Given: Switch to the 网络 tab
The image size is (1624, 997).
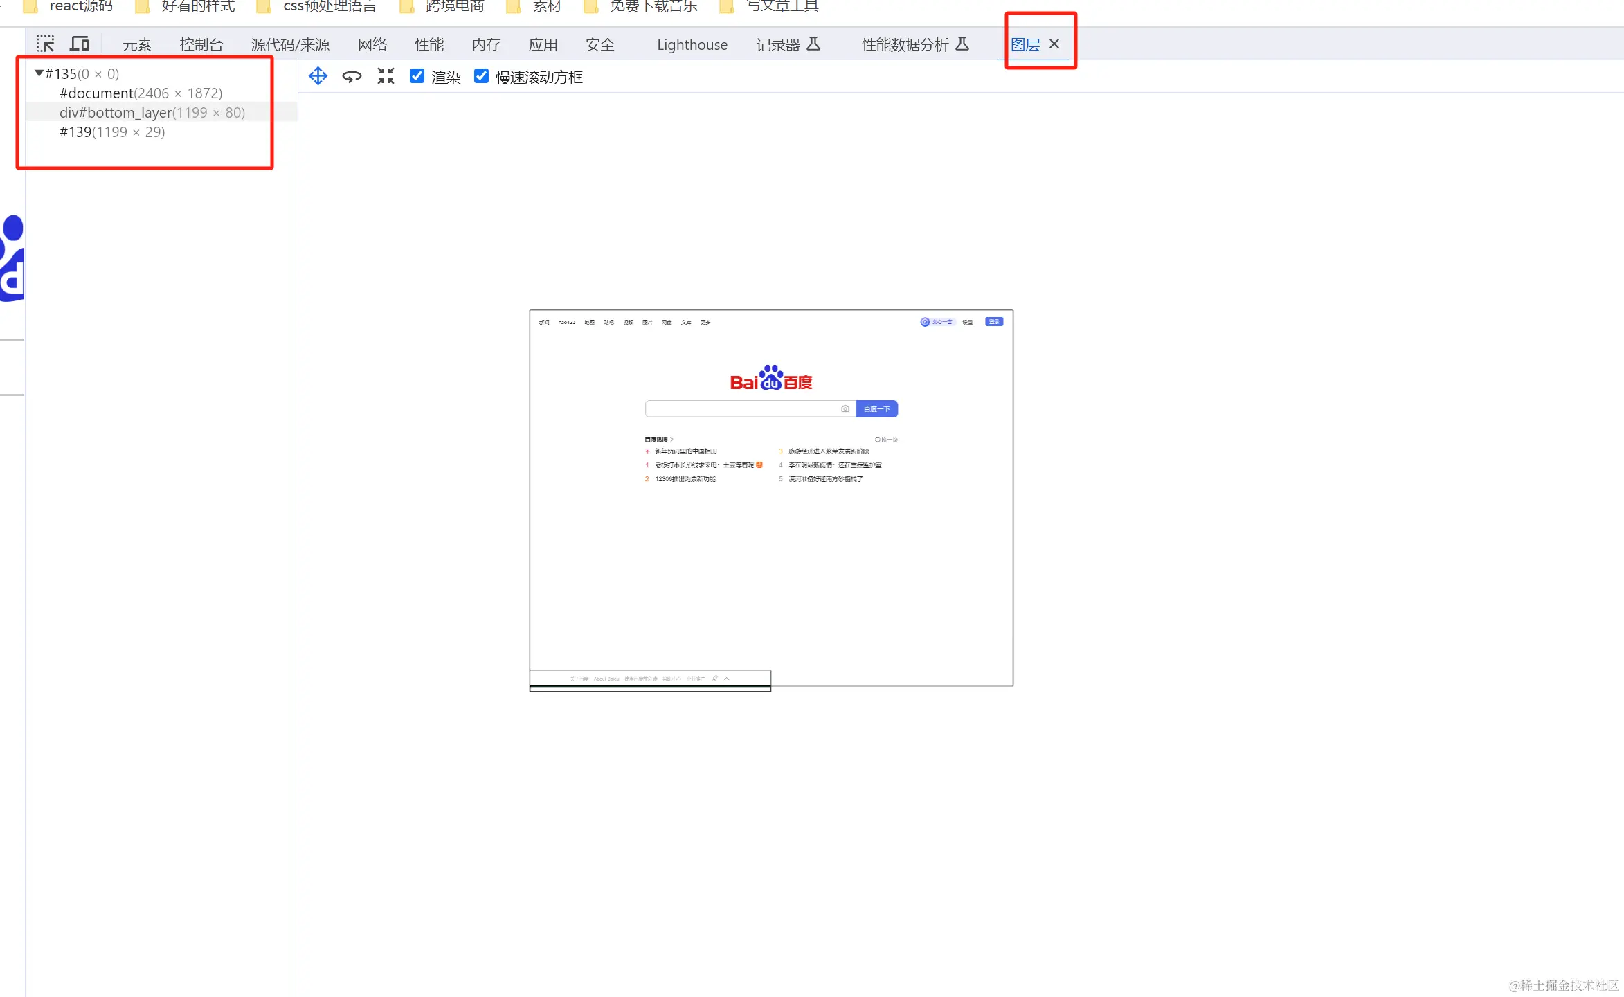Looking at the screenshot, I should click(372, 44).
